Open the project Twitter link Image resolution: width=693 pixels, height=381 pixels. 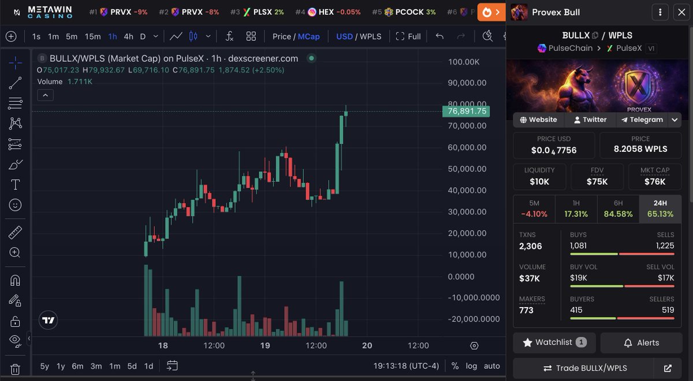(x=590, y=119)
